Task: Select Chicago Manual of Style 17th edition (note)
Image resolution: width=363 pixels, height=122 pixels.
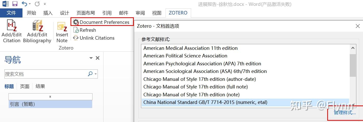Action: [245, 95]
